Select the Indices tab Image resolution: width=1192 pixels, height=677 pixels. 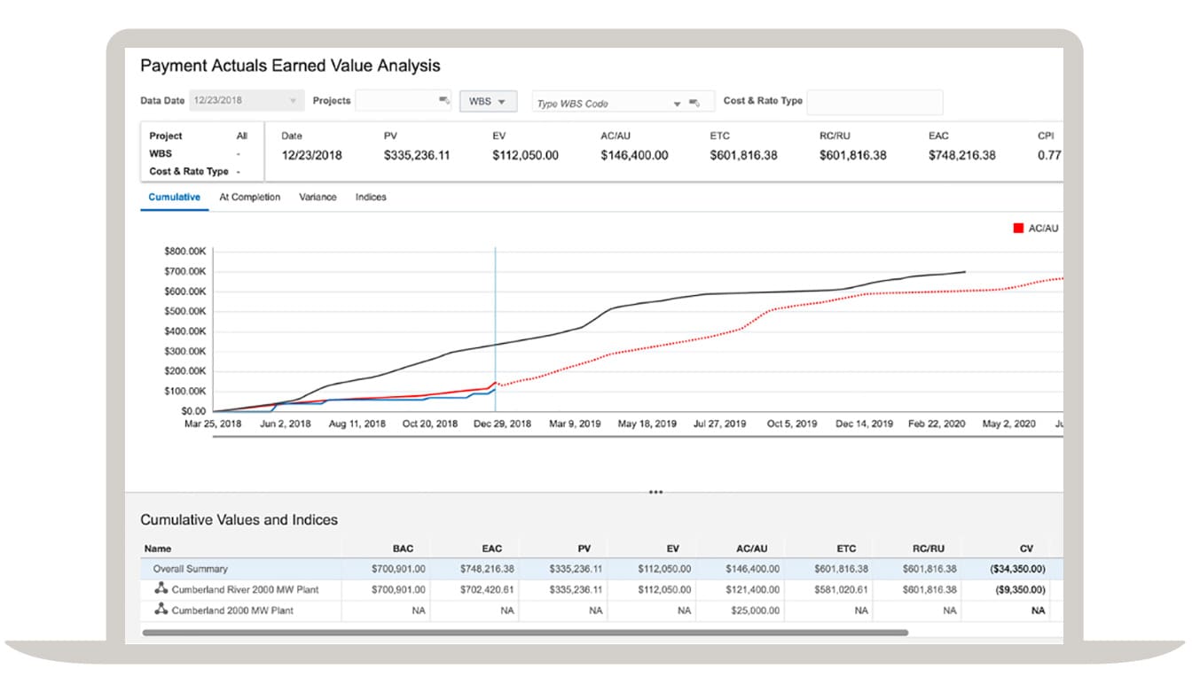click(371, 197)
